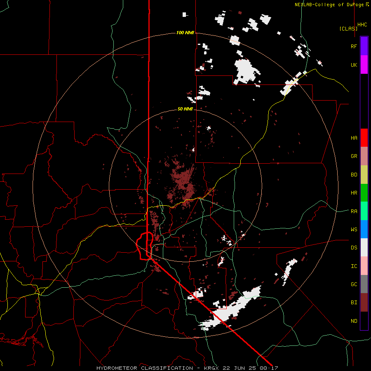Screen dimensions: 371x371
Task: Click the HA legend label
Action: (354, 138)
